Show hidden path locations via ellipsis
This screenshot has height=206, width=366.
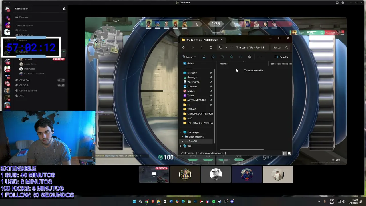click(x=232, y=47)
